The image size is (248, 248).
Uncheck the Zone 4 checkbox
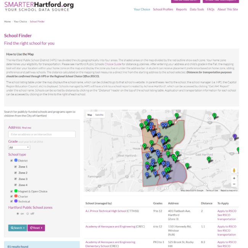(15, 185)
